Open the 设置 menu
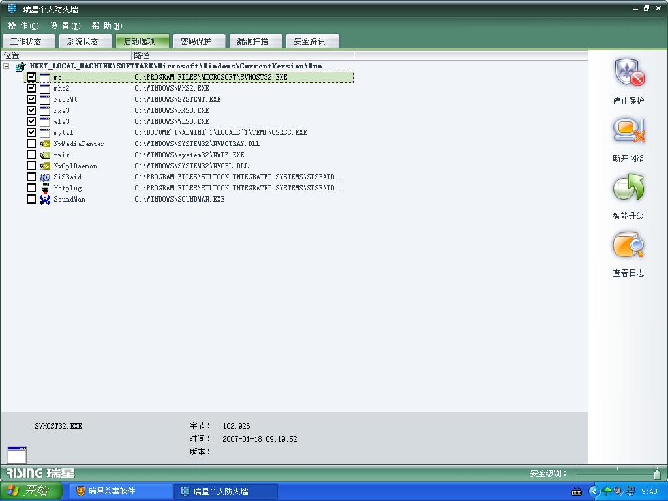The width and height of the screenshot is (668, 501). tap(65, 26)
